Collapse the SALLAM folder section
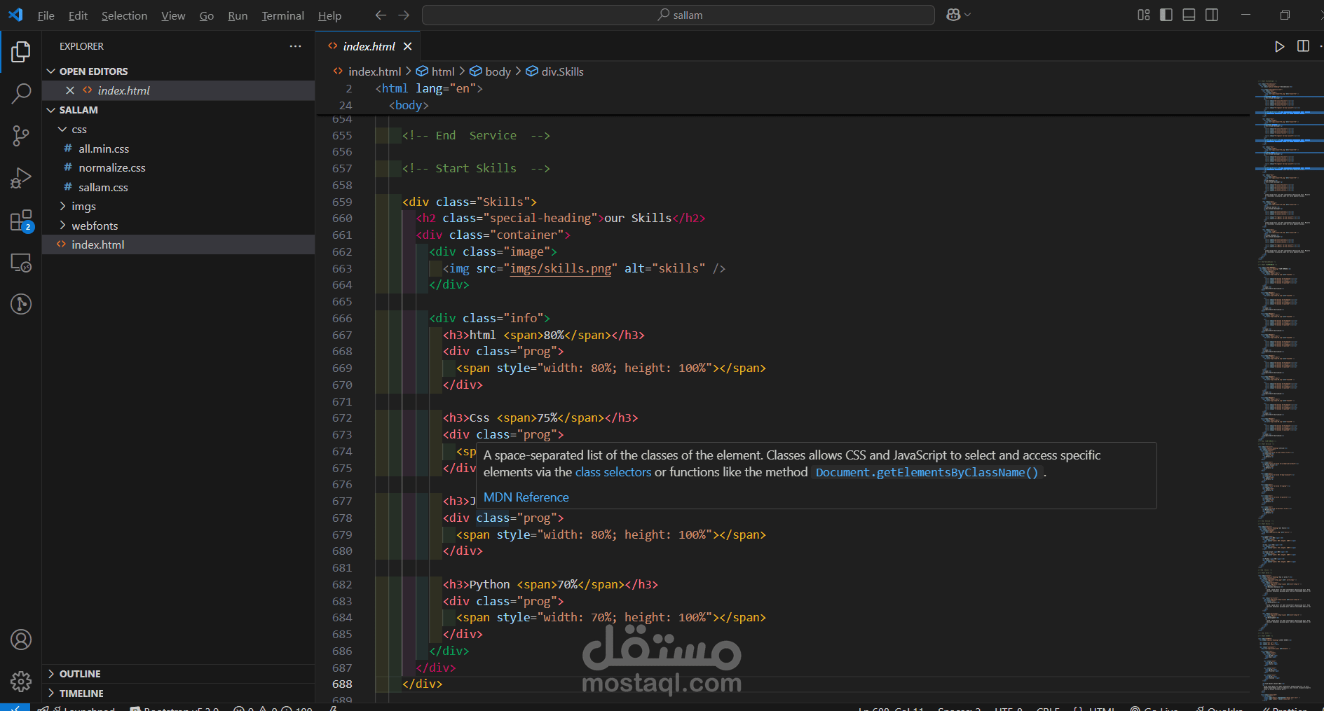 [x=51, y=110]
